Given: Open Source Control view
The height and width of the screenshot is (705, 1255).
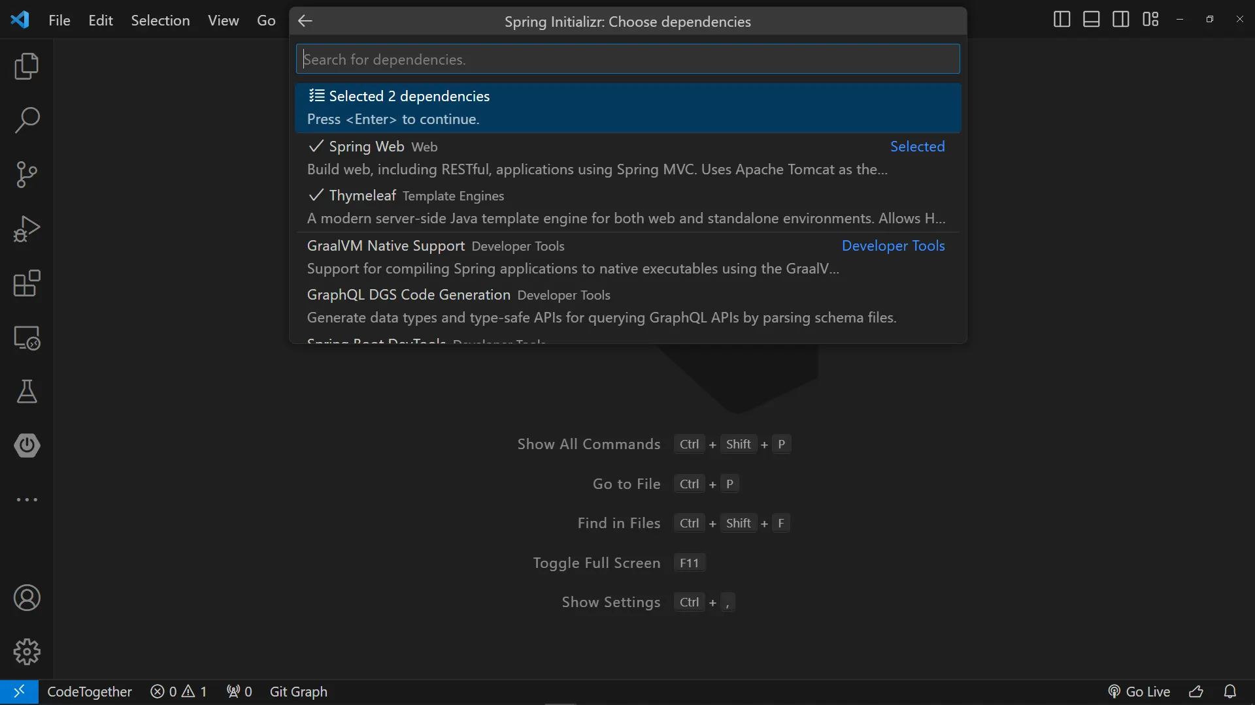Looking at the screenshot, I should coord(27,175).
